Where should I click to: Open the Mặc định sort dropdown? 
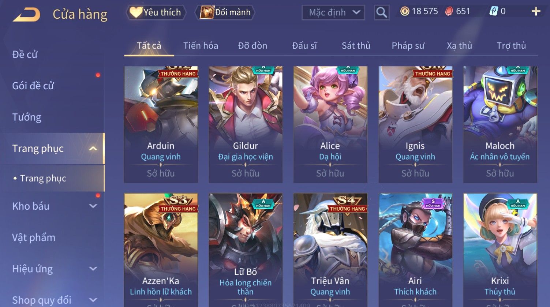(333, 13)
